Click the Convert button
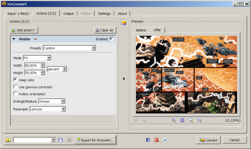This screenshot has height=149, width=251. [x=208, y=140]
